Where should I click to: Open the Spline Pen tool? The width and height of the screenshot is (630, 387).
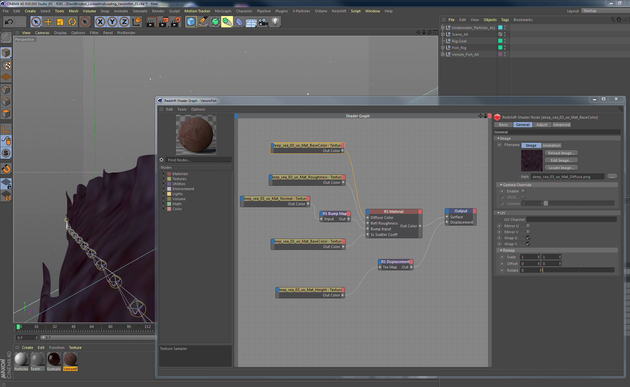click(x=203, y=22)
